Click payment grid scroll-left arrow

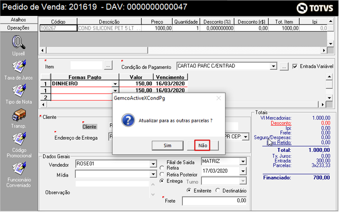tap(43, 105)
